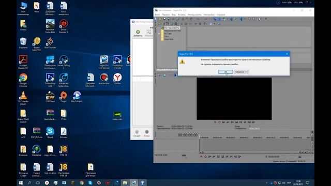Open the Правка menu in Vegas
The image size is (331, 186).
click(x=165, y=14)
